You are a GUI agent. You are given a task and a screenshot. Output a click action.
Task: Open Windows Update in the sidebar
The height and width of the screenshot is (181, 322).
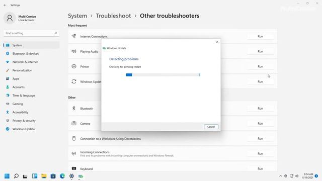point(31,129)
